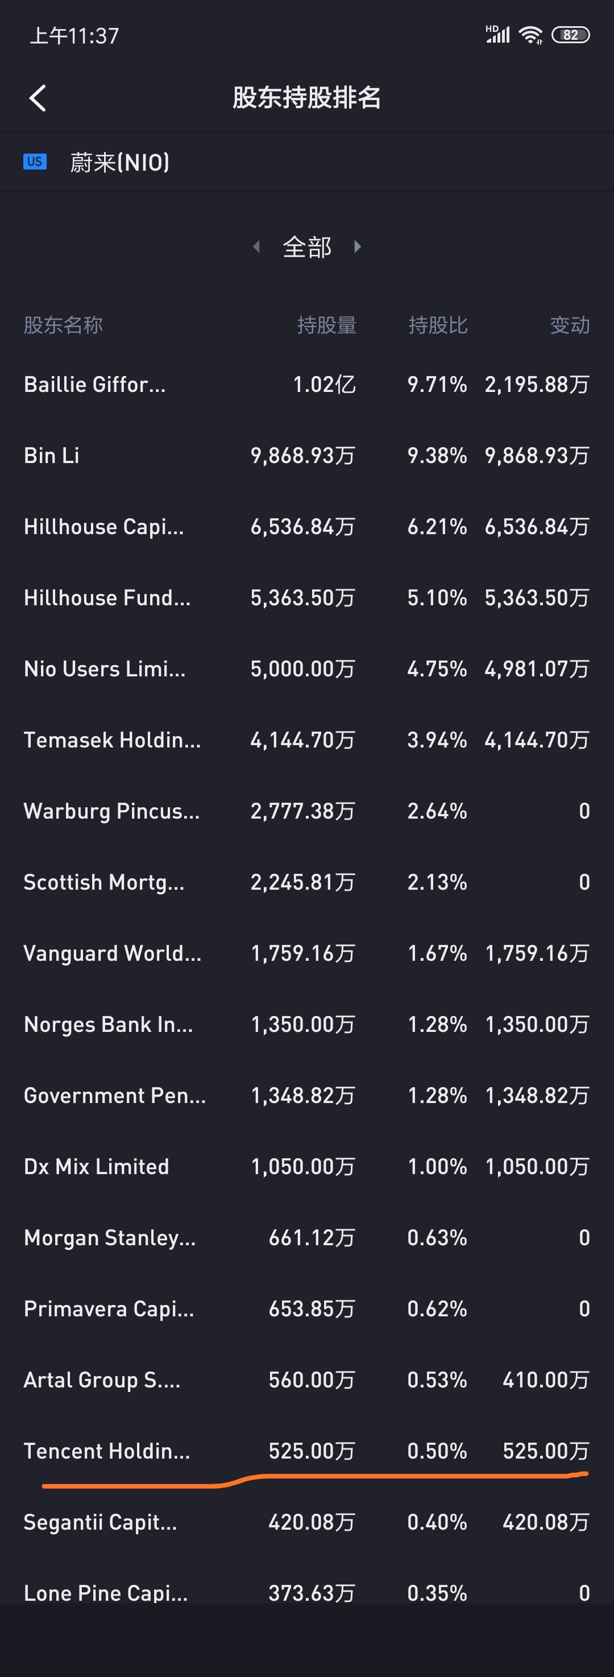
Task: Click left arrow beside 全部
Action: [x=256, y=247]
